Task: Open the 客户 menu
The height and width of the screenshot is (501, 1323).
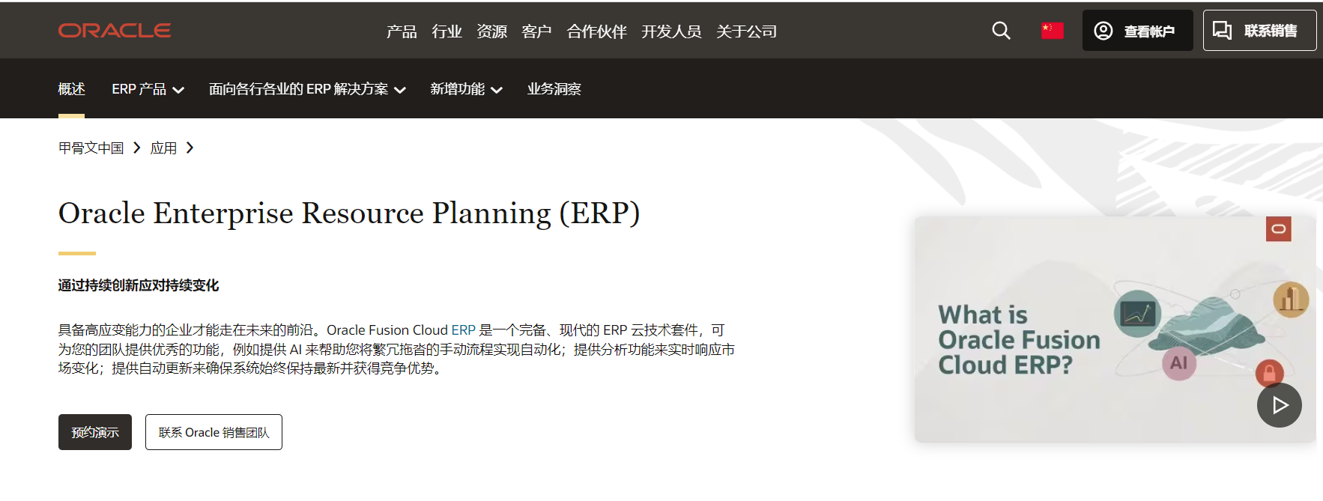Action: tap(536, 31)
